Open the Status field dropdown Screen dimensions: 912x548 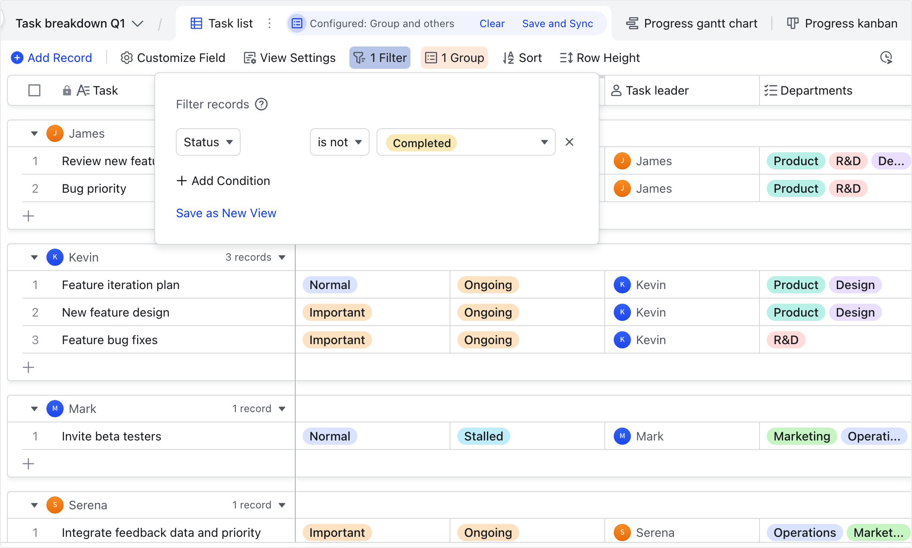(208, 142)
